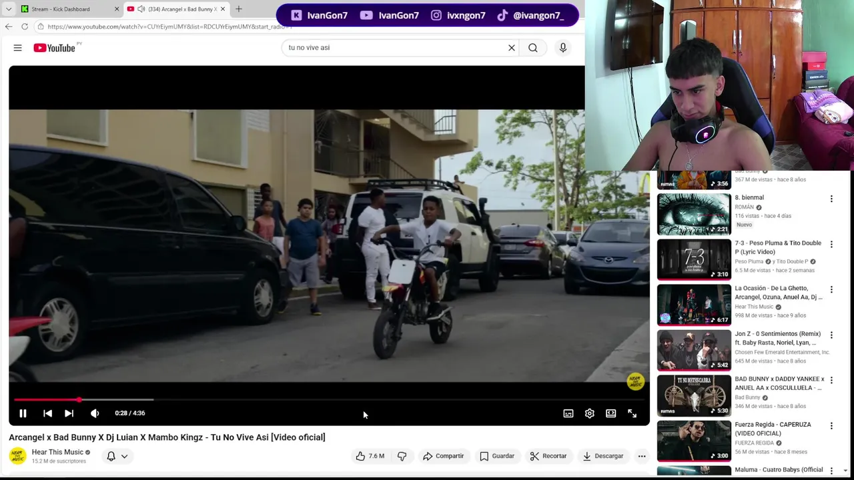Open a new browser tab
Viewport: 854px width, 480px height.
(239, 9)
